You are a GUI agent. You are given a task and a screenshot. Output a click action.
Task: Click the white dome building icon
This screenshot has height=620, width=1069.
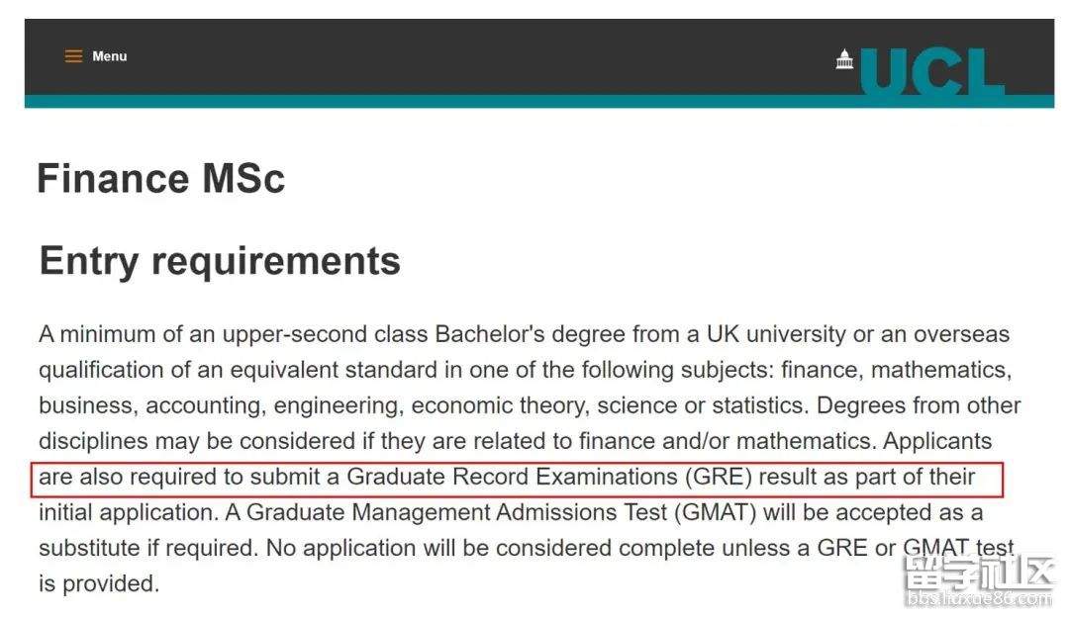tap(844, 59)
